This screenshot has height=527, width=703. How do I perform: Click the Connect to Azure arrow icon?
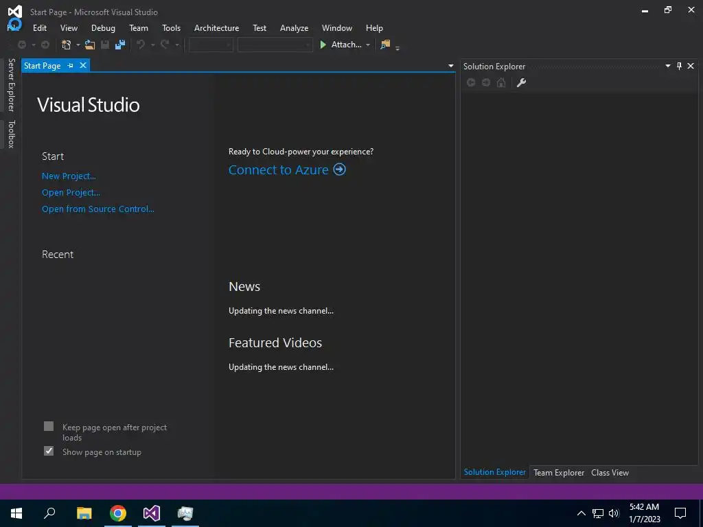click(339, 169)
